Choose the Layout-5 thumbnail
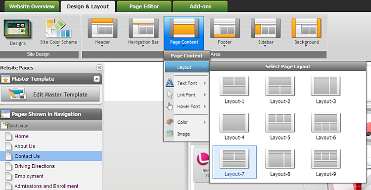 [x=280, y=122]
